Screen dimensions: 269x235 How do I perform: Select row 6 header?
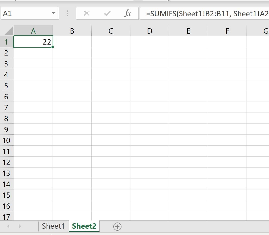point(7,96)
